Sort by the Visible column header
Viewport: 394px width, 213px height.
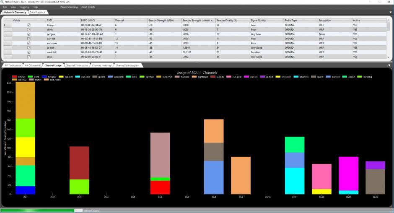tap(29, 21)
